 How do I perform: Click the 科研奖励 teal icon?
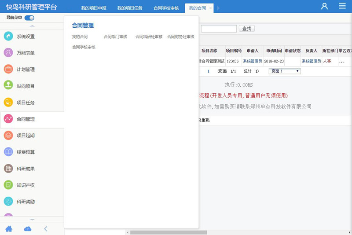[x=8, y=201]
